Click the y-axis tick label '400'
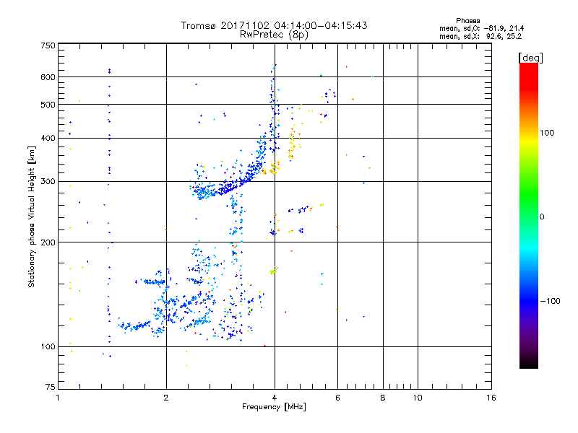 (x=48, y=138)
